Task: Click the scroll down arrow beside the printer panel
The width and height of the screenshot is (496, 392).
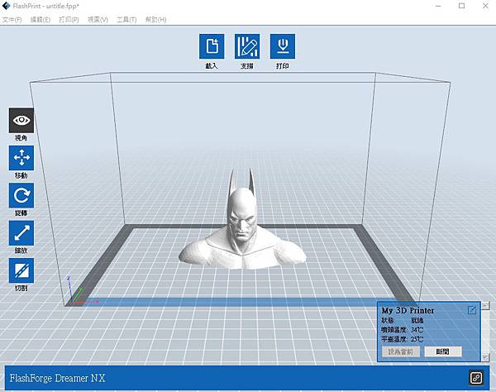Action: [485, 357]
